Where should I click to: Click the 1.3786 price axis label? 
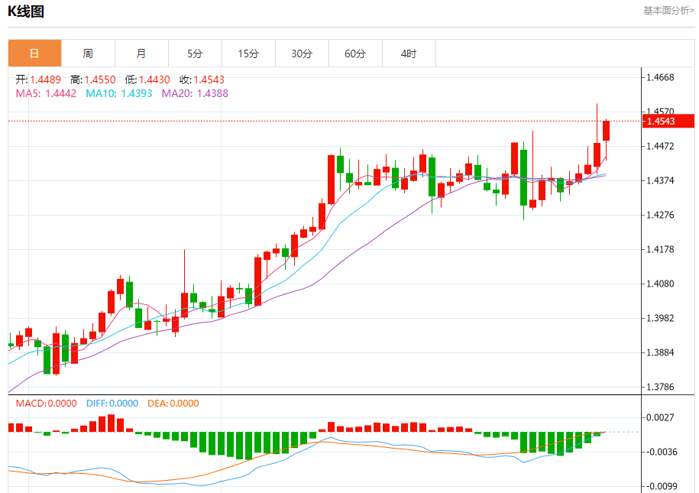(660, 387)
